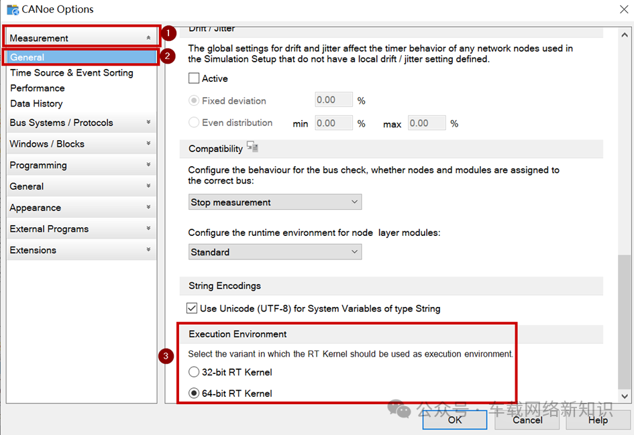Open the Standard runtime environment dropdown
The width and height of the screenshot is (634, 435).
[x=275, y=252]
